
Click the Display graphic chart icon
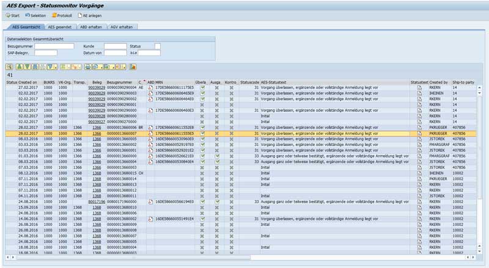[133, 67]
